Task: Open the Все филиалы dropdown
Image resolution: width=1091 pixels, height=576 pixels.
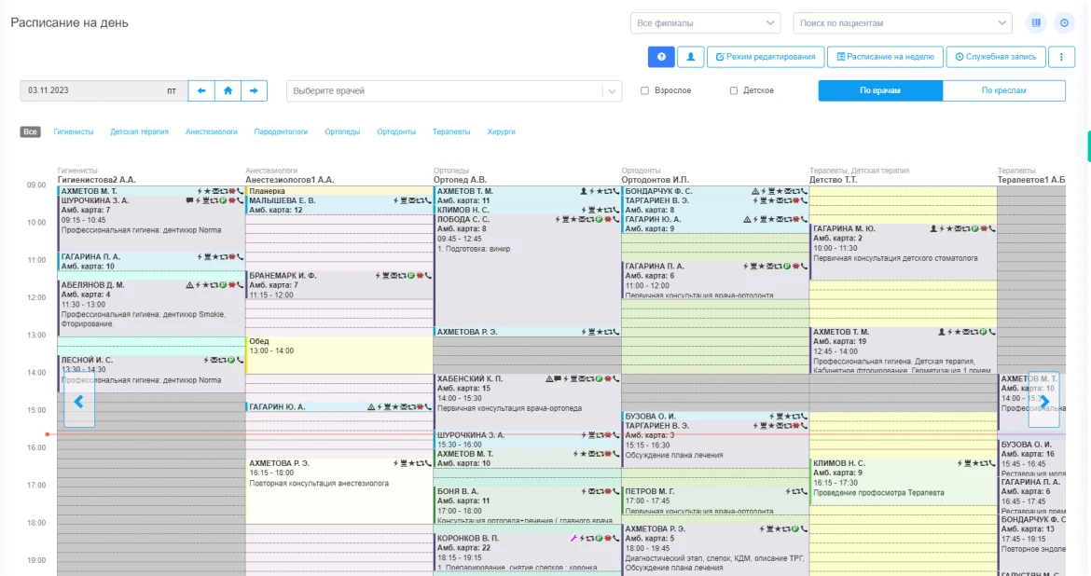Action: 706,22
